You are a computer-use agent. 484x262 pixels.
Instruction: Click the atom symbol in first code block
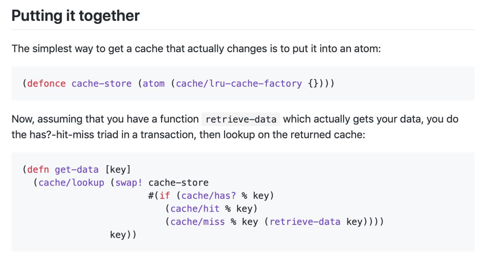click(x=154, y=84)
